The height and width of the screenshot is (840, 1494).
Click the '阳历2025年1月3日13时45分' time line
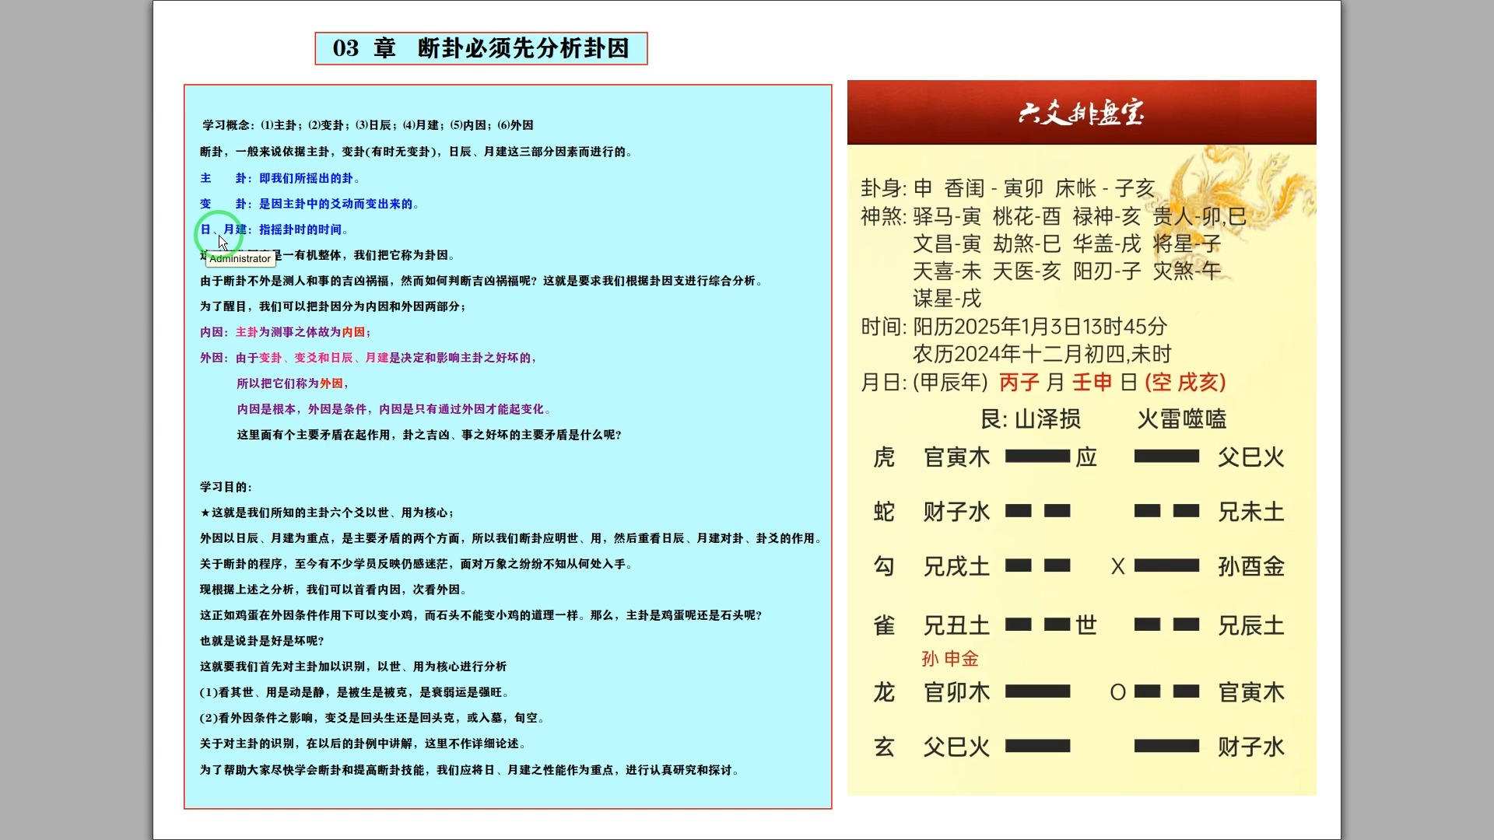coord(1040,327)
